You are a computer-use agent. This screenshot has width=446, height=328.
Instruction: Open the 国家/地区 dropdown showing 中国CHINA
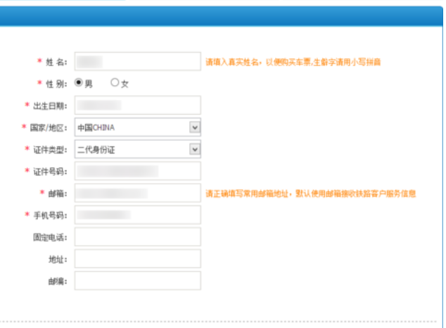pyautogui.click(x=137, y=127)
